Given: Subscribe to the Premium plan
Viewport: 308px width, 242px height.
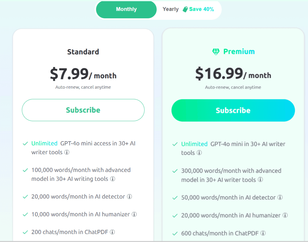Looking at the screenshot, I should (x=233, y=110).
